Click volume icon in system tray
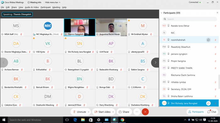This screenshot has height=123, width=220. pyautogui.click(x=201, y=120)
